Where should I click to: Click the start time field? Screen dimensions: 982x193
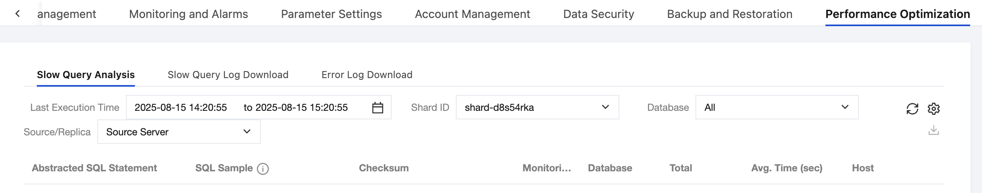181,108
